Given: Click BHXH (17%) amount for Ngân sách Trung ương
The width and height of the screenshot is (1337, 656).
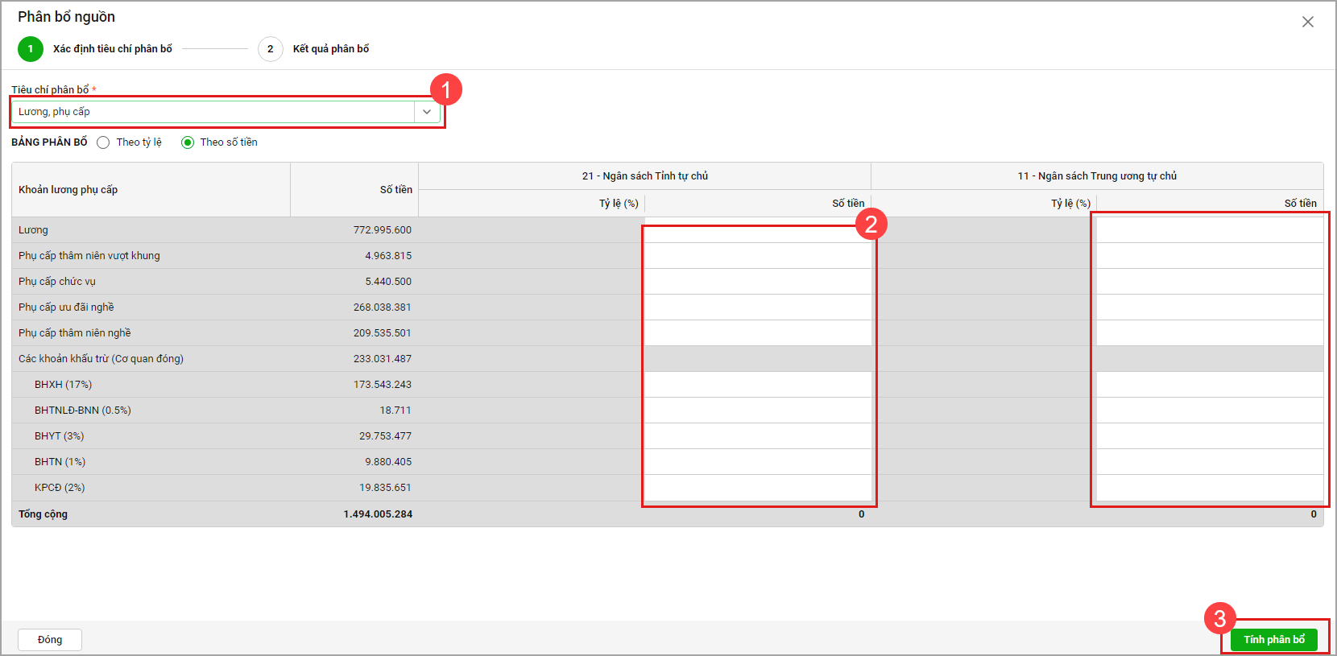Looking at the screenshot, I should tap(1209, 385).
